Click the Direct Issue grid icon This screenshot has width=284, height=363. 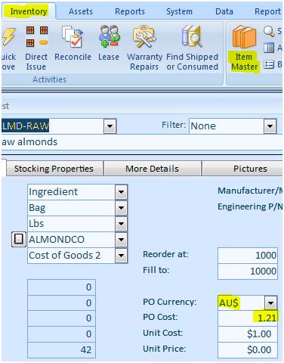(37, 36)
